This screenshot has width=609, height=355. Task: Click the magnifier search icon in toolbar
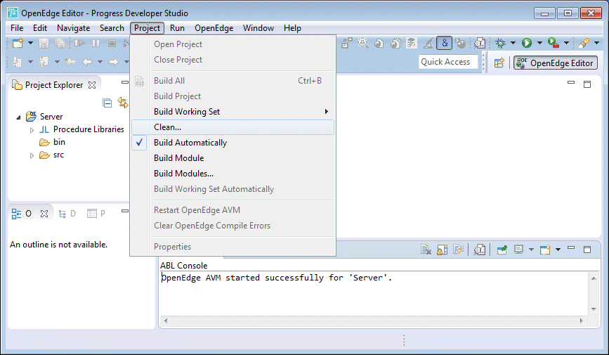pyautogui.click(x=363, y=43)
